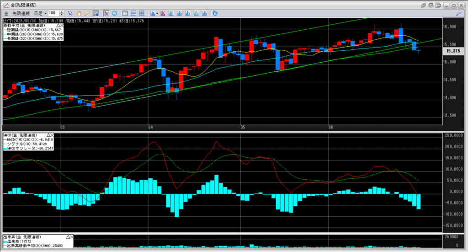468x252 pixels.
Task: Click the duplicate window icon in title bar
Action: click(x=438, y=5)
